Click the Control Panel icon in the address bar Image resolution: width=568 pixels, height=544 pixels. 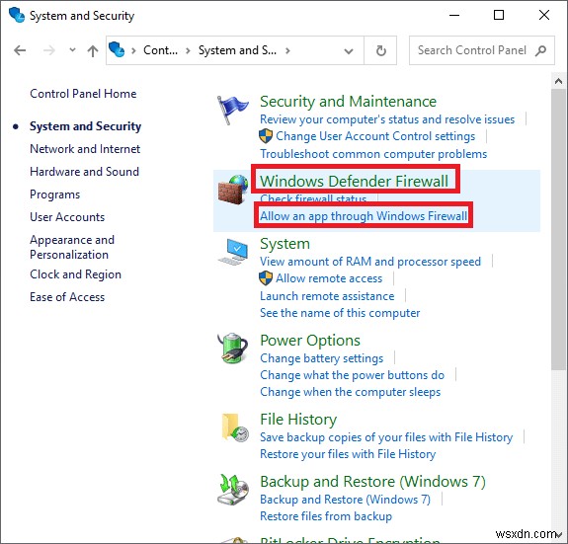pyautogui.click(x=117, y=49)
